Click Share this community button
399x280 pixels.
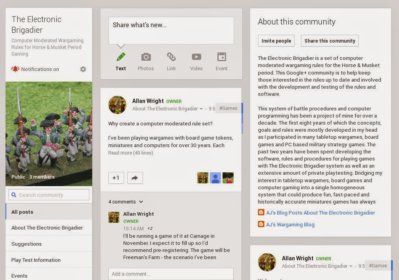[x=330, y=41]
